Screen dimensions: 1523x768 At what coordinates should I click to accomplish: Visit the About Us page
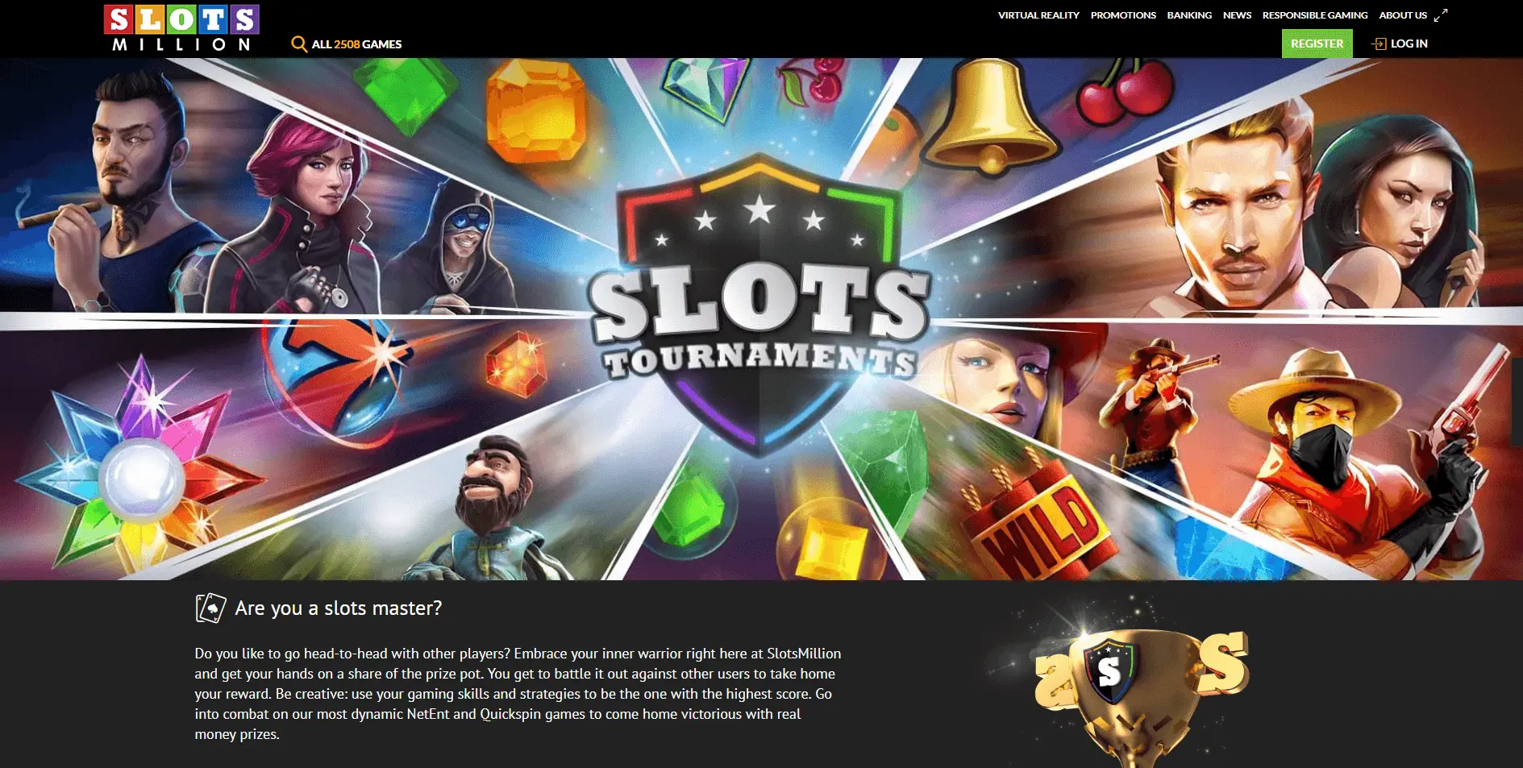(x=1403, y=15)
